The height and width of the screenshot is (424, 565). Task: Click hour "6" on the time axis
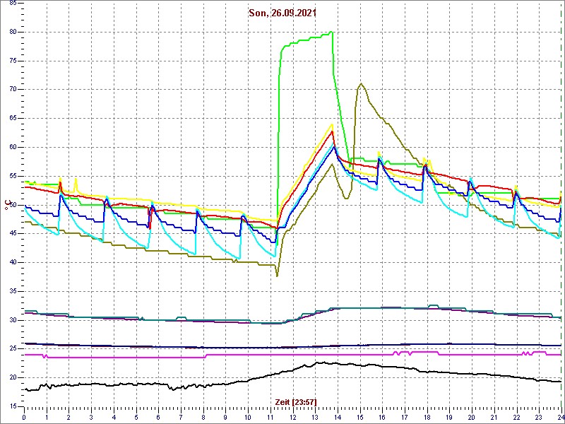tap(158, 418)
